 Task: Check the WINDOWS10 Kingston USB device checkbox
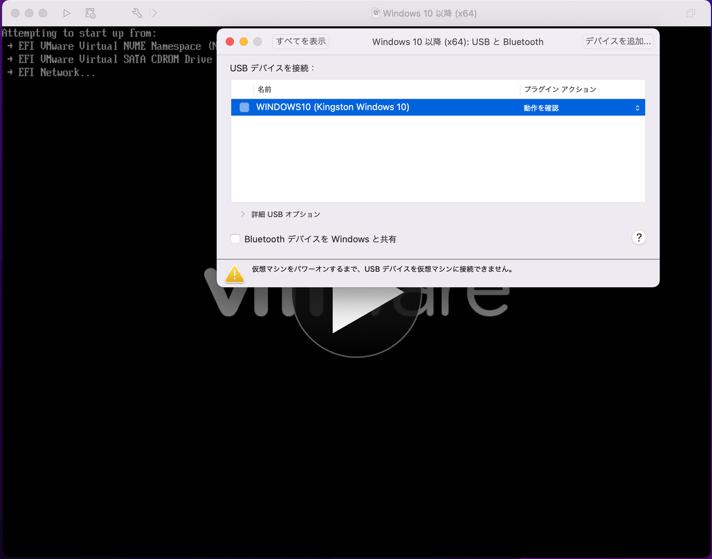[x=244, y=107]
